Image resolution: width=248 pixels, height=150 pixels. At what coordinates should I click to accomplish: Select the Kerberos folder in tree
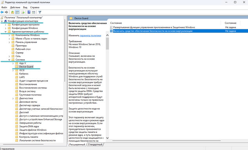(24, 74)
